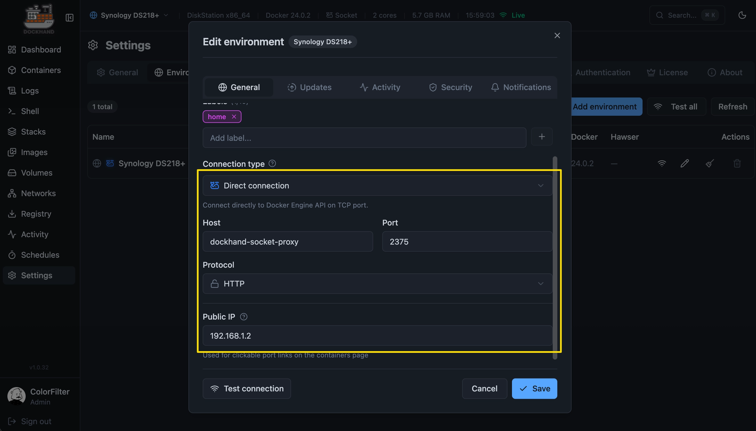Click the Socket connection indicator in header

342,15
